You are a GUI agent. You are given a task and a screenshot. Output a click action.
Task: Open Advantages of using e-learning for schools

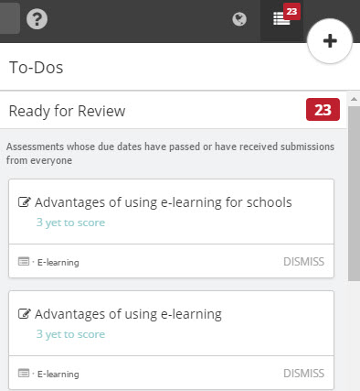coord(164,202)
